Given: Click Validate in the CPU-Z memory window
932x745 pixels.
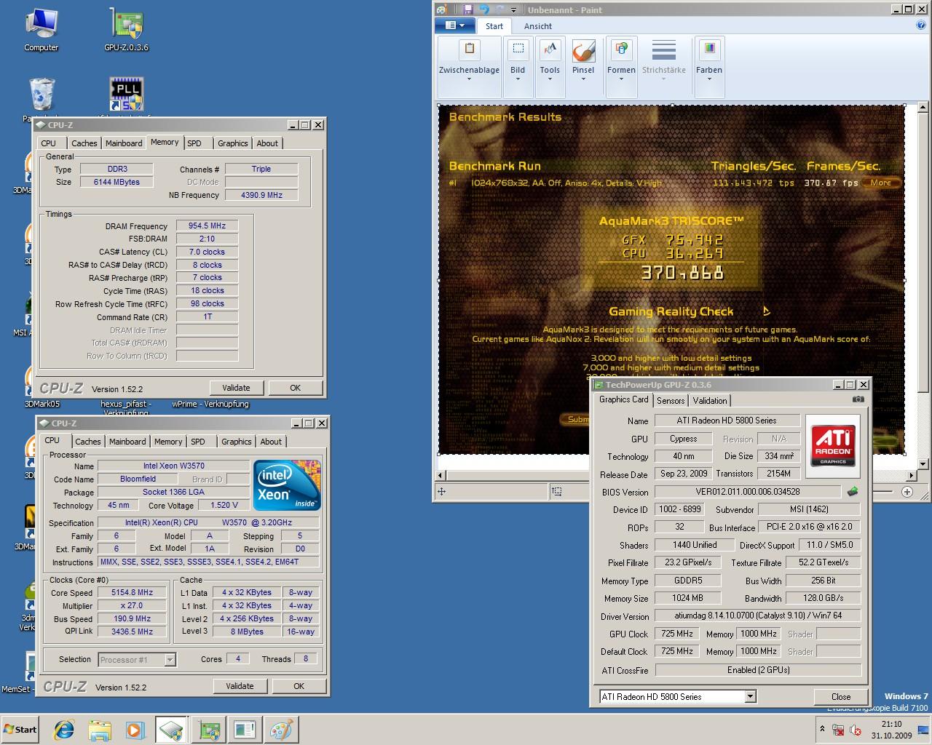Looking at the screenshot, I should pos(236,388).
